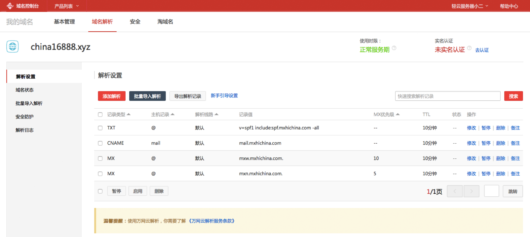Image resolution: width=530 pixels, height=237 pixels.
Task: Sort by MX优先级 column arrow
Action: (x=398, y=114)
